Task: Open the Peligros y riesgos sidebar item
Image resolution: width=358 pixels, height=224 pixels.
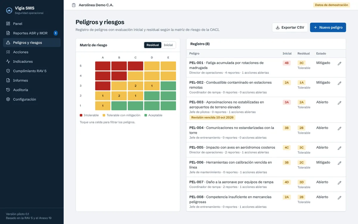Action: (x=32, y=43)
